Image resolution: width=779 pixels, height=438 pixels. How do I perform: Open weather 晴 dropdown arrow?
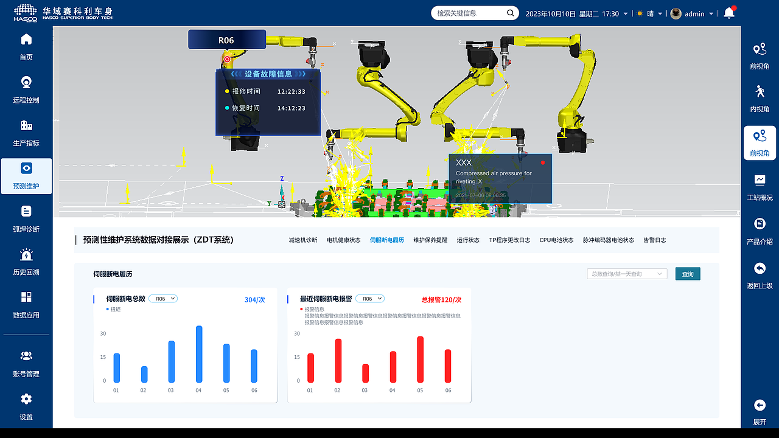coord(660,13)
